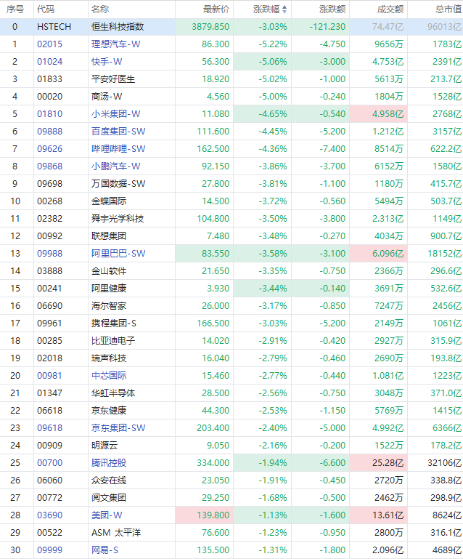Click stock code 09999
This screenshot has width=463, height=559.
point(49,551)
